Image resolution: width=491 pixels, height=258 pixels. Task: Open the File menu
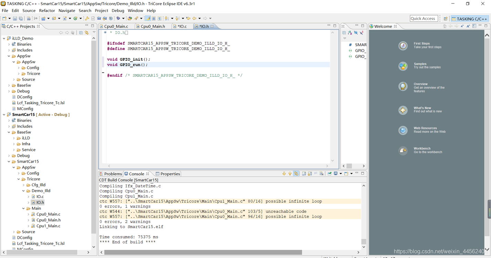5,11
